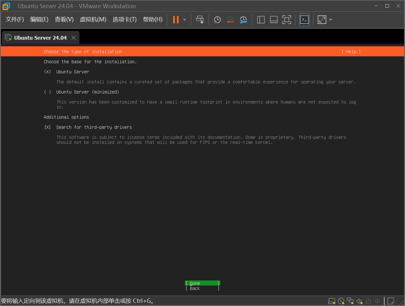The height and width of the screenshot is (306, 405).
Task: Click the orange Suspend (pause) virtual machine button
Action: click(x=176, y=20)
